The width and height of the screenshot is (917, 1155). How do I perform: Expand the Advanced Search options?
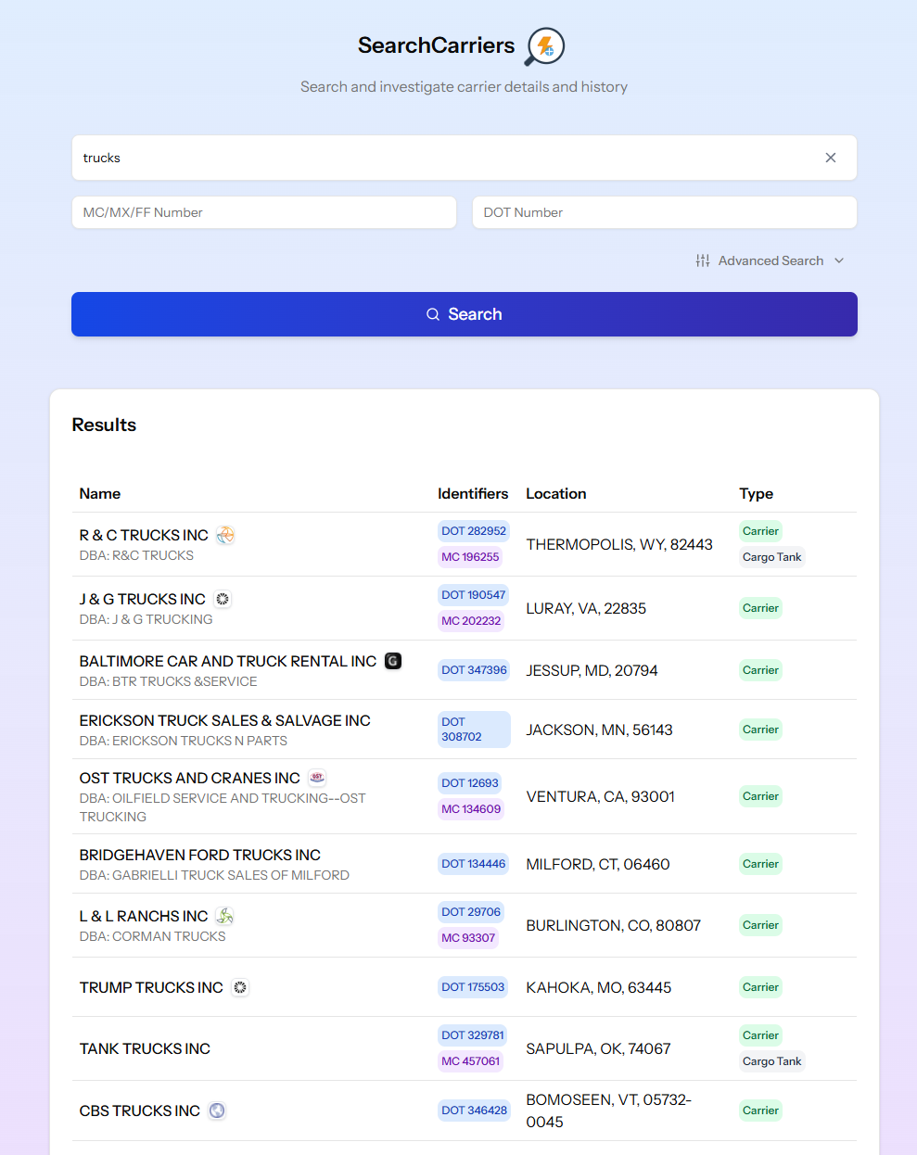pos(771,260)
